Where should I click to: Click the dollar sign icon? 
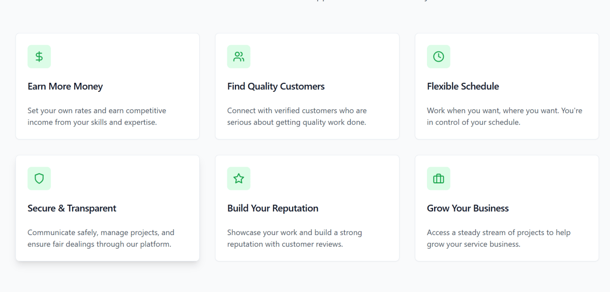pyautogui.click(x=39, y=57)
